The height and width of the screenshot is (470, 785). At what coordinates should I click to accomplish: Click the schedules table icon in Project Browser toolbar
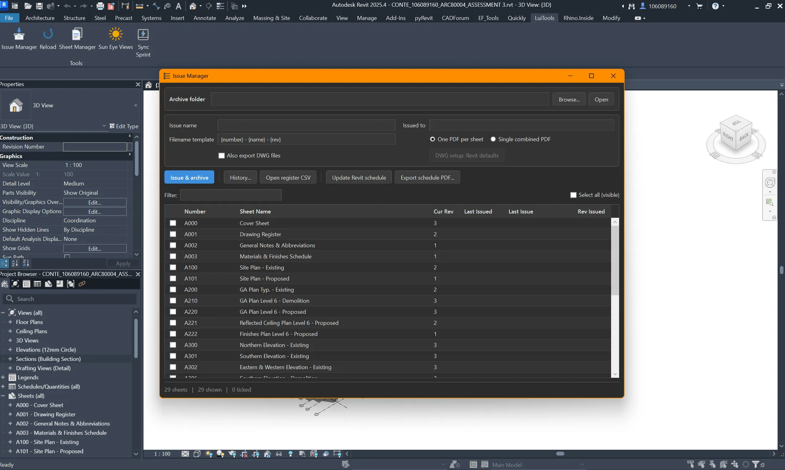click(37, 284)
